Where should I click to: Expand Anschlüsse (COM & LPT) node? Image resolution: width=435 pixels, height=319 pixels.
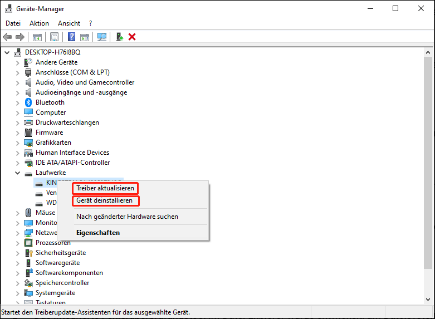coord(17,73)
